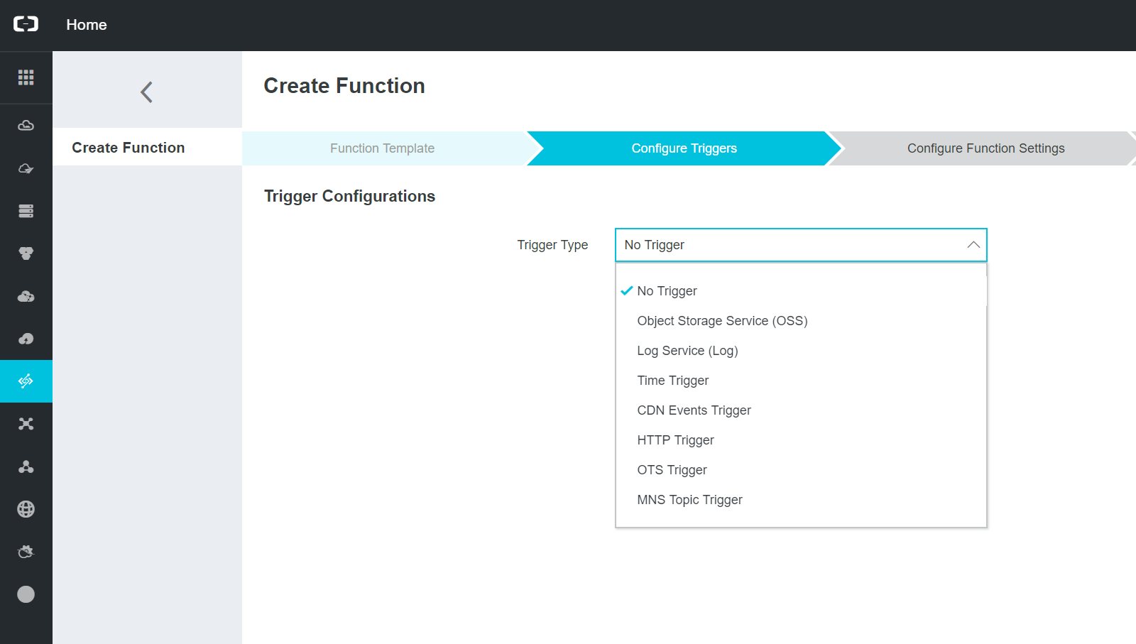Choose Log Service (Log) trigger

pyautogui.click(x=801, y=351)
